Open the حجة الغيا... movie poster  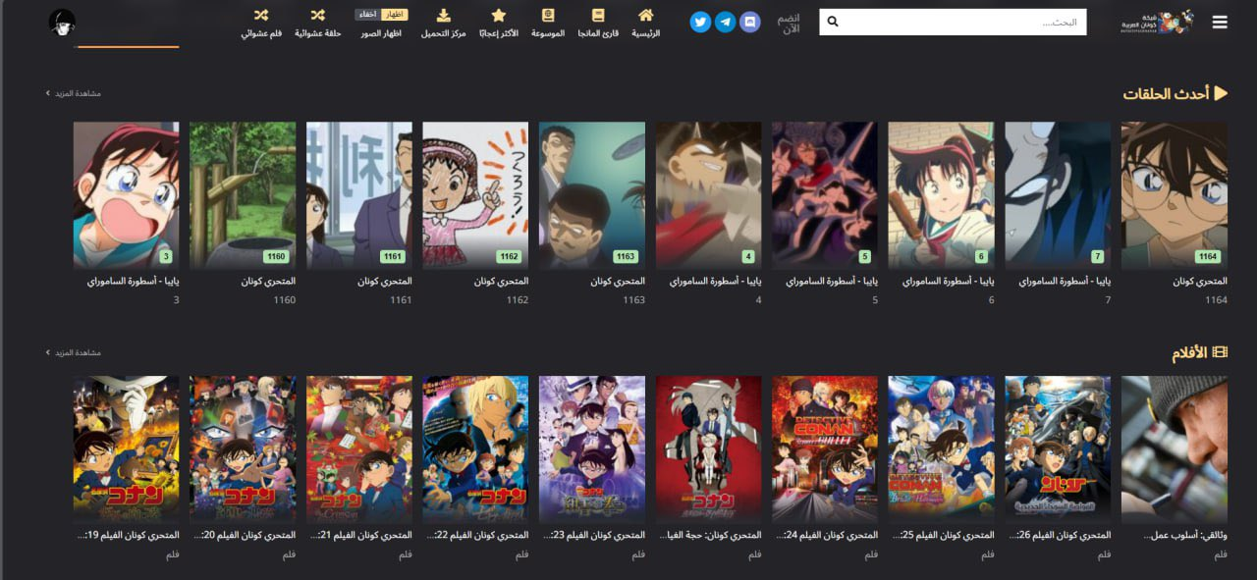tap(709, 449)
